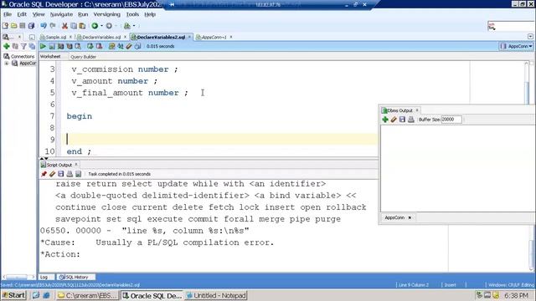This screenshot has height=301, width=536.
Task: Click the Rollback icon in worksheet toolbar
Action: pyautogui.click(x=99, y=46)
